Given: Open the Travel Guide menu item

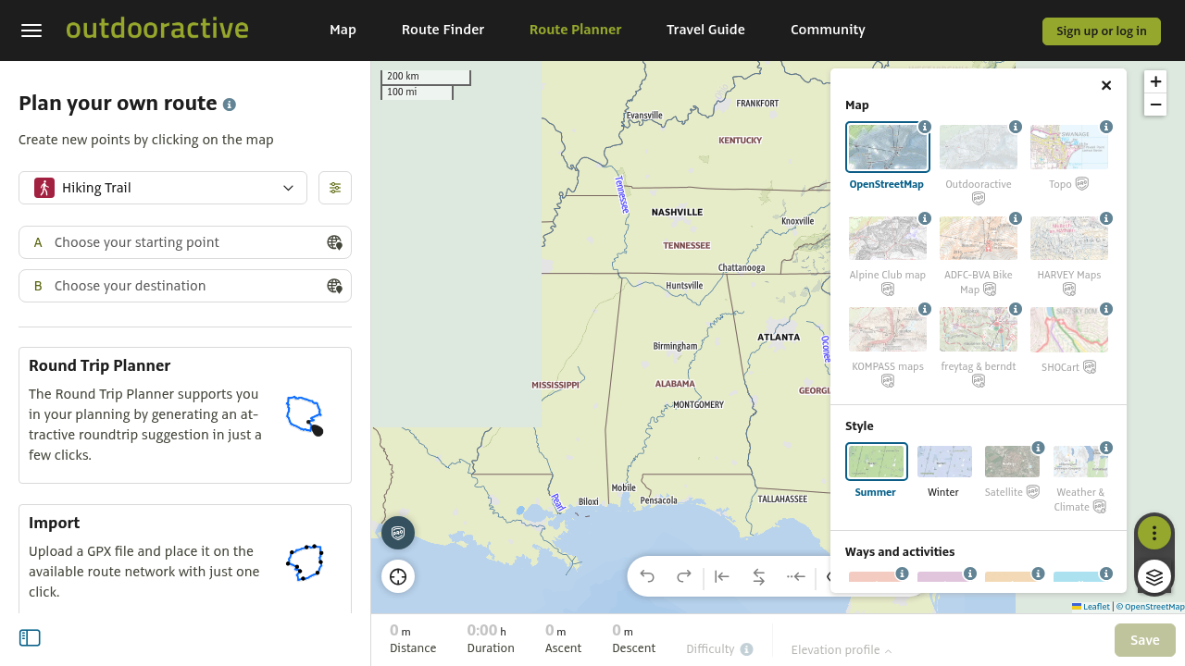Looking at the screenshot, I should [x=705, y=30].
